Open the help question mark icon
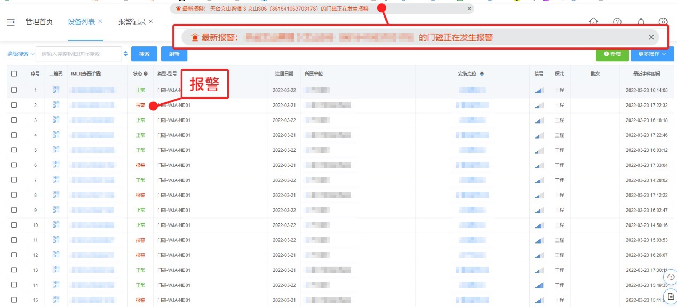The height and width of the screenshot is (307, 677). click(x=617, y=22)
